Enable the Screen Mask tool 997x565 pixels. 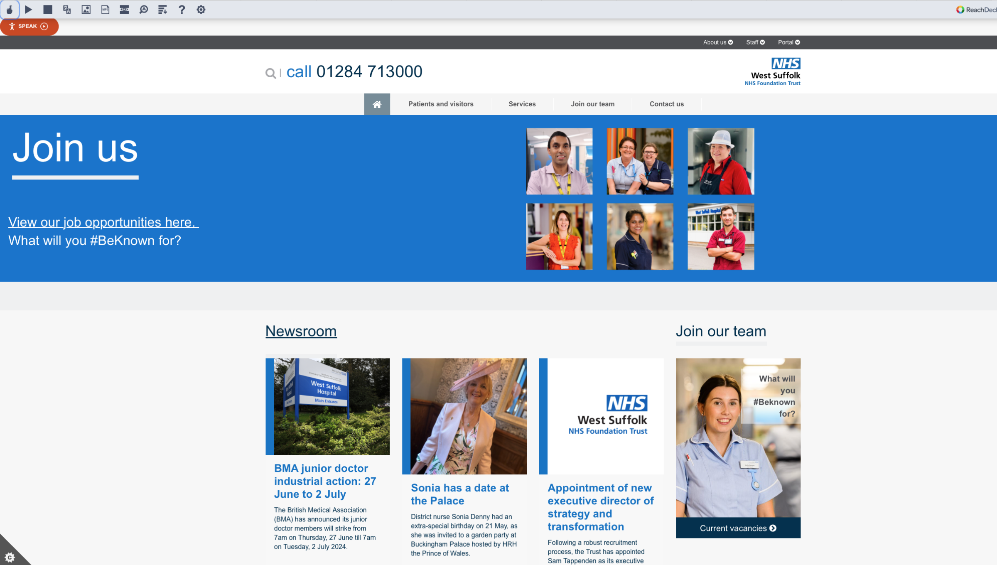pos(124,9)
